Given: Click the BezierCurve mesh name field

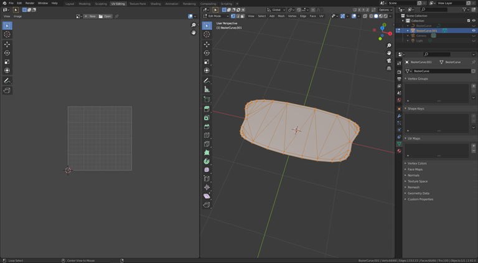Looking at the screenshot, I should (442, 71).
